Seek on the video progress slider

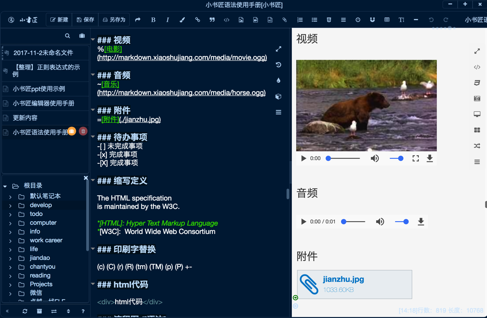(x=343, y=158)
